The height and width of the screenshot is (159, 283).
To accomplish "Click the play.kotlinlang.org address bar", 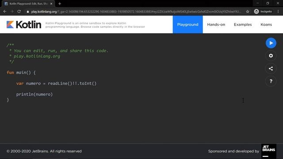I will click(x=135, y=11).
